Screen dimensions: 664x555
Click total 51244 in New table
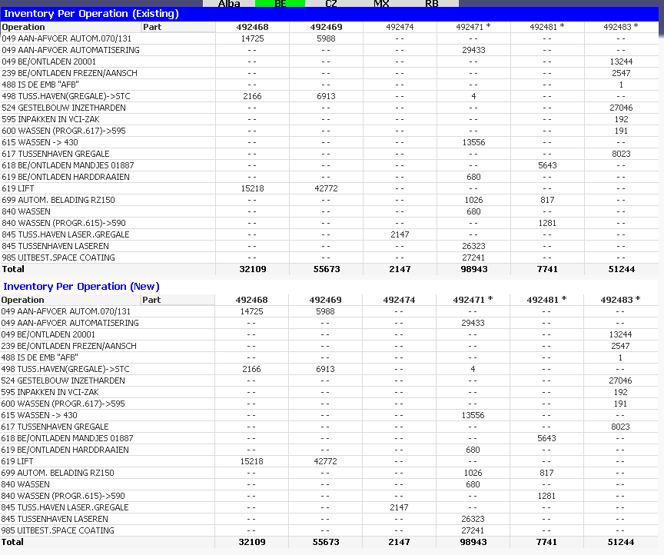pos(621,542)
